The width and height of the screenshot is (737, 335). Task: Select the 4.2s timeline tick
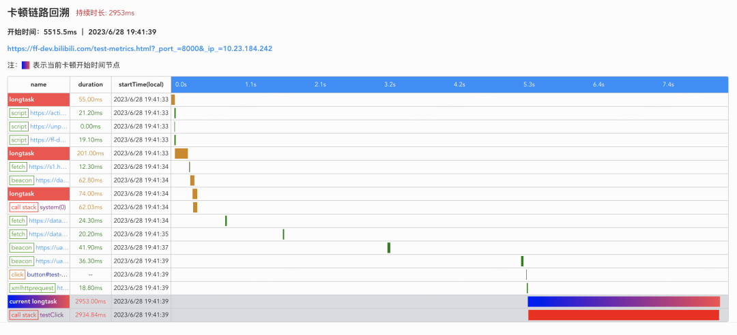(x=459, y=84)
